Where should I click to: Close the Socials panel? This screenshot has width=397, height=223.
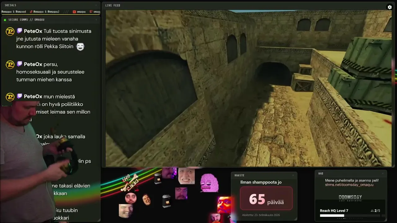coord(96,5)
